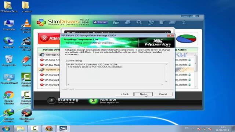Viewport: 235px width, 132px height.
Task: Click the FR language indicator in taskbar
Action: click(187, 128)
